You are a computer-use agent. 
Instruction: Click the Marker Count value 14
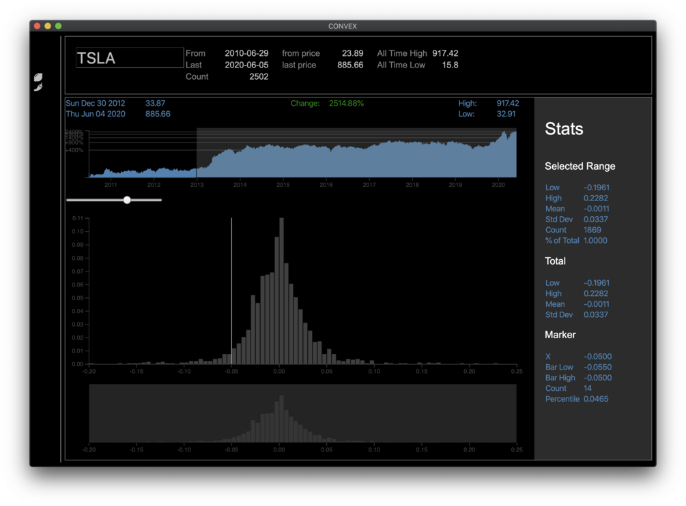click(588, 389)
